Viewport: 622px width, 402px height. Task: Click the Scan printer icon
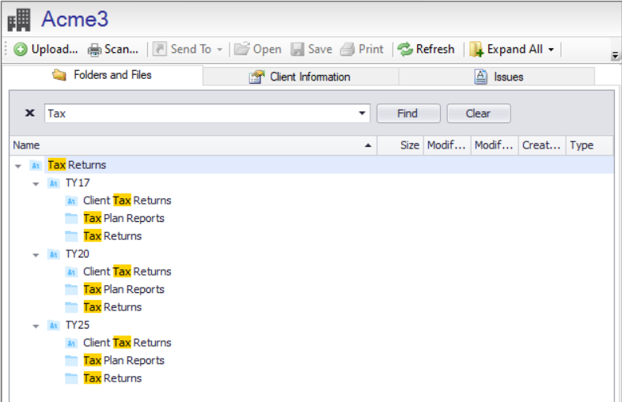coord(95,49)
